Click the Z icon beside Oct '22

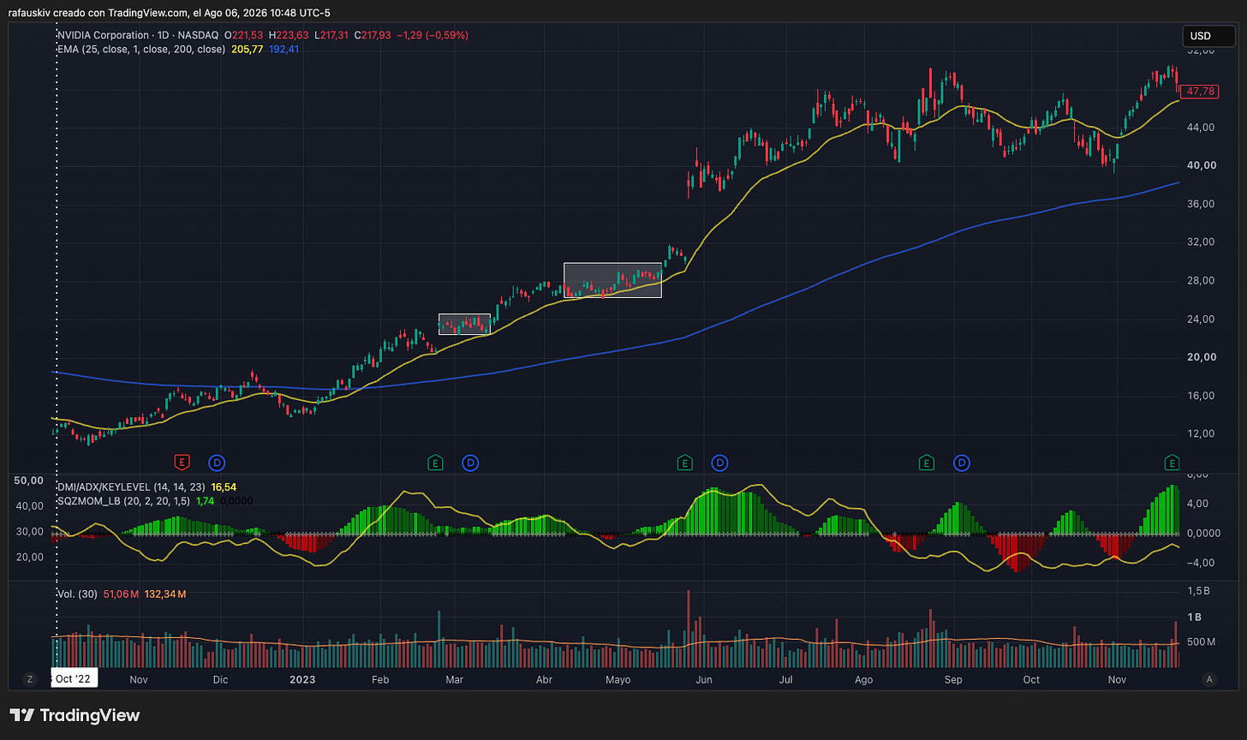[30, 679]
